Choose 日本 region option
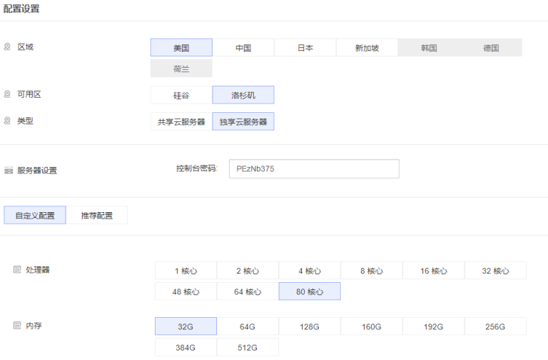 pyautogui.click(x=305, y=48)
